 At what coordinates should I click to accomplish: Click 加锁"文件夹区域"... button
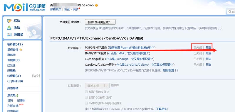[x=100, y=22]
